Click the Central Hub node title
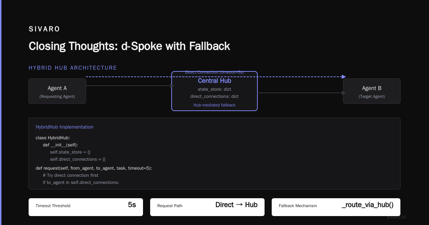This screenshot has height=225, width=429. (x=214, y=81)
